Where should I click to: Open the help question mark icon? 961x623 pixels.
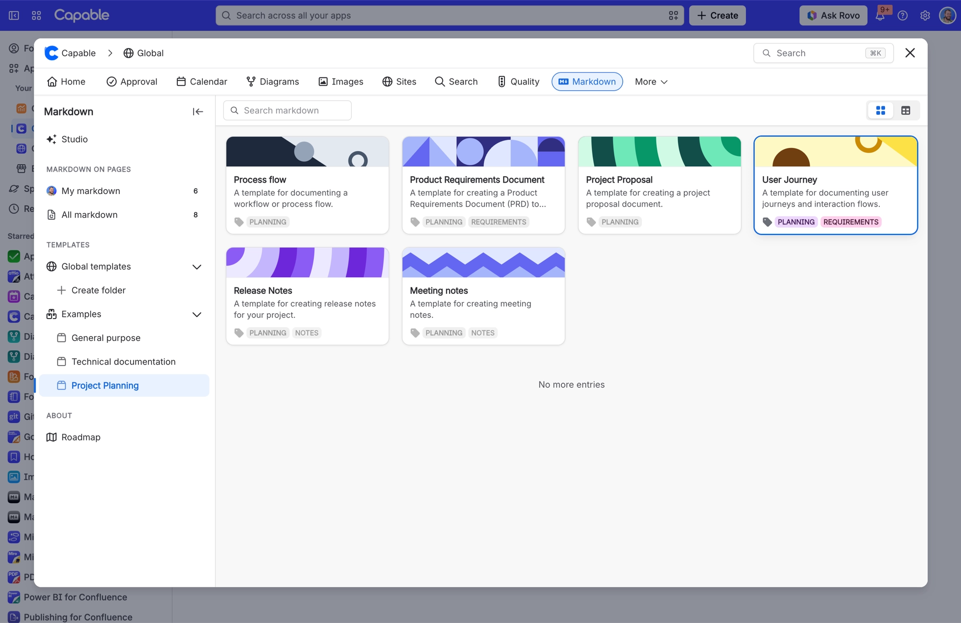click(902, 15)
